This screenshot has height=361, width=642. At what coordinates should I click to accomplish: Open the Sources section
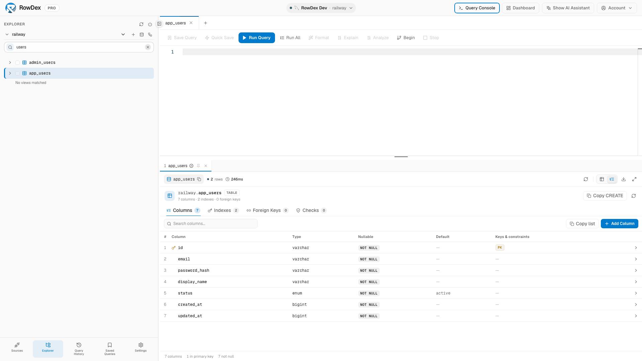[x=17, y=348]
